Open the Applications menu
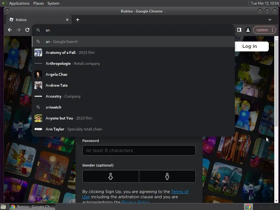Image resolution: width=280 pixels, height=210 pixels. pyautogui.click(x=19, y=3)
